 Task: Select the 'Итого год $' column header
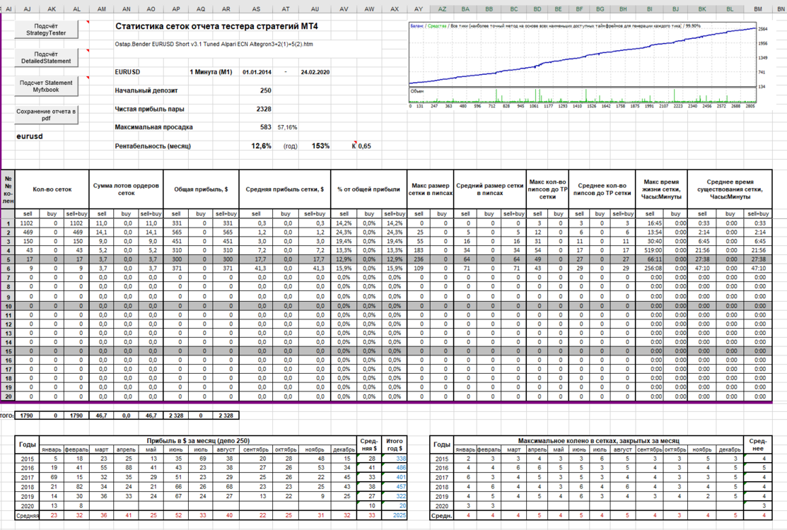pos(395,444)
